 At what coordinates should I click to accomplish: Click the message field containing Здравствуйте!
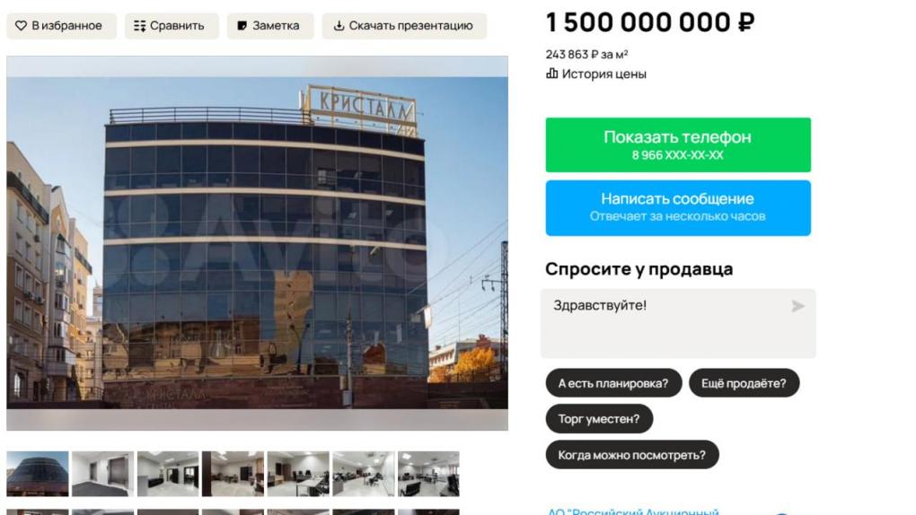(x=678, y=324)
